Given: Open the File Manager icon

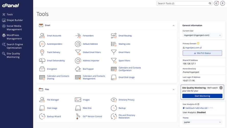Looking at the screenshot, I should click(42, 100).
